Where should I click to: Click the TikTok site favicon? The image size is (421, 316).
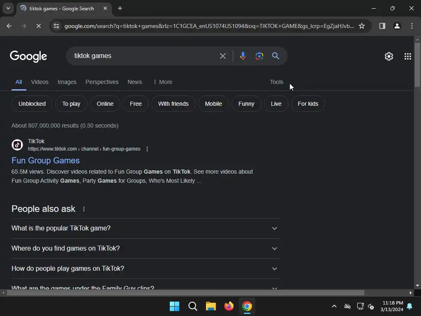17,145
